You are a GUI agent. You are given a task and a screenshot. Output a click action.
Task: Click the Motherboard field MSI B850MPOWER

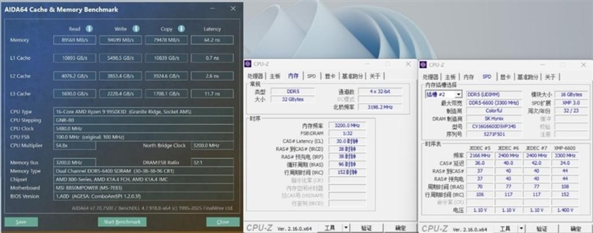coord(144,188)
